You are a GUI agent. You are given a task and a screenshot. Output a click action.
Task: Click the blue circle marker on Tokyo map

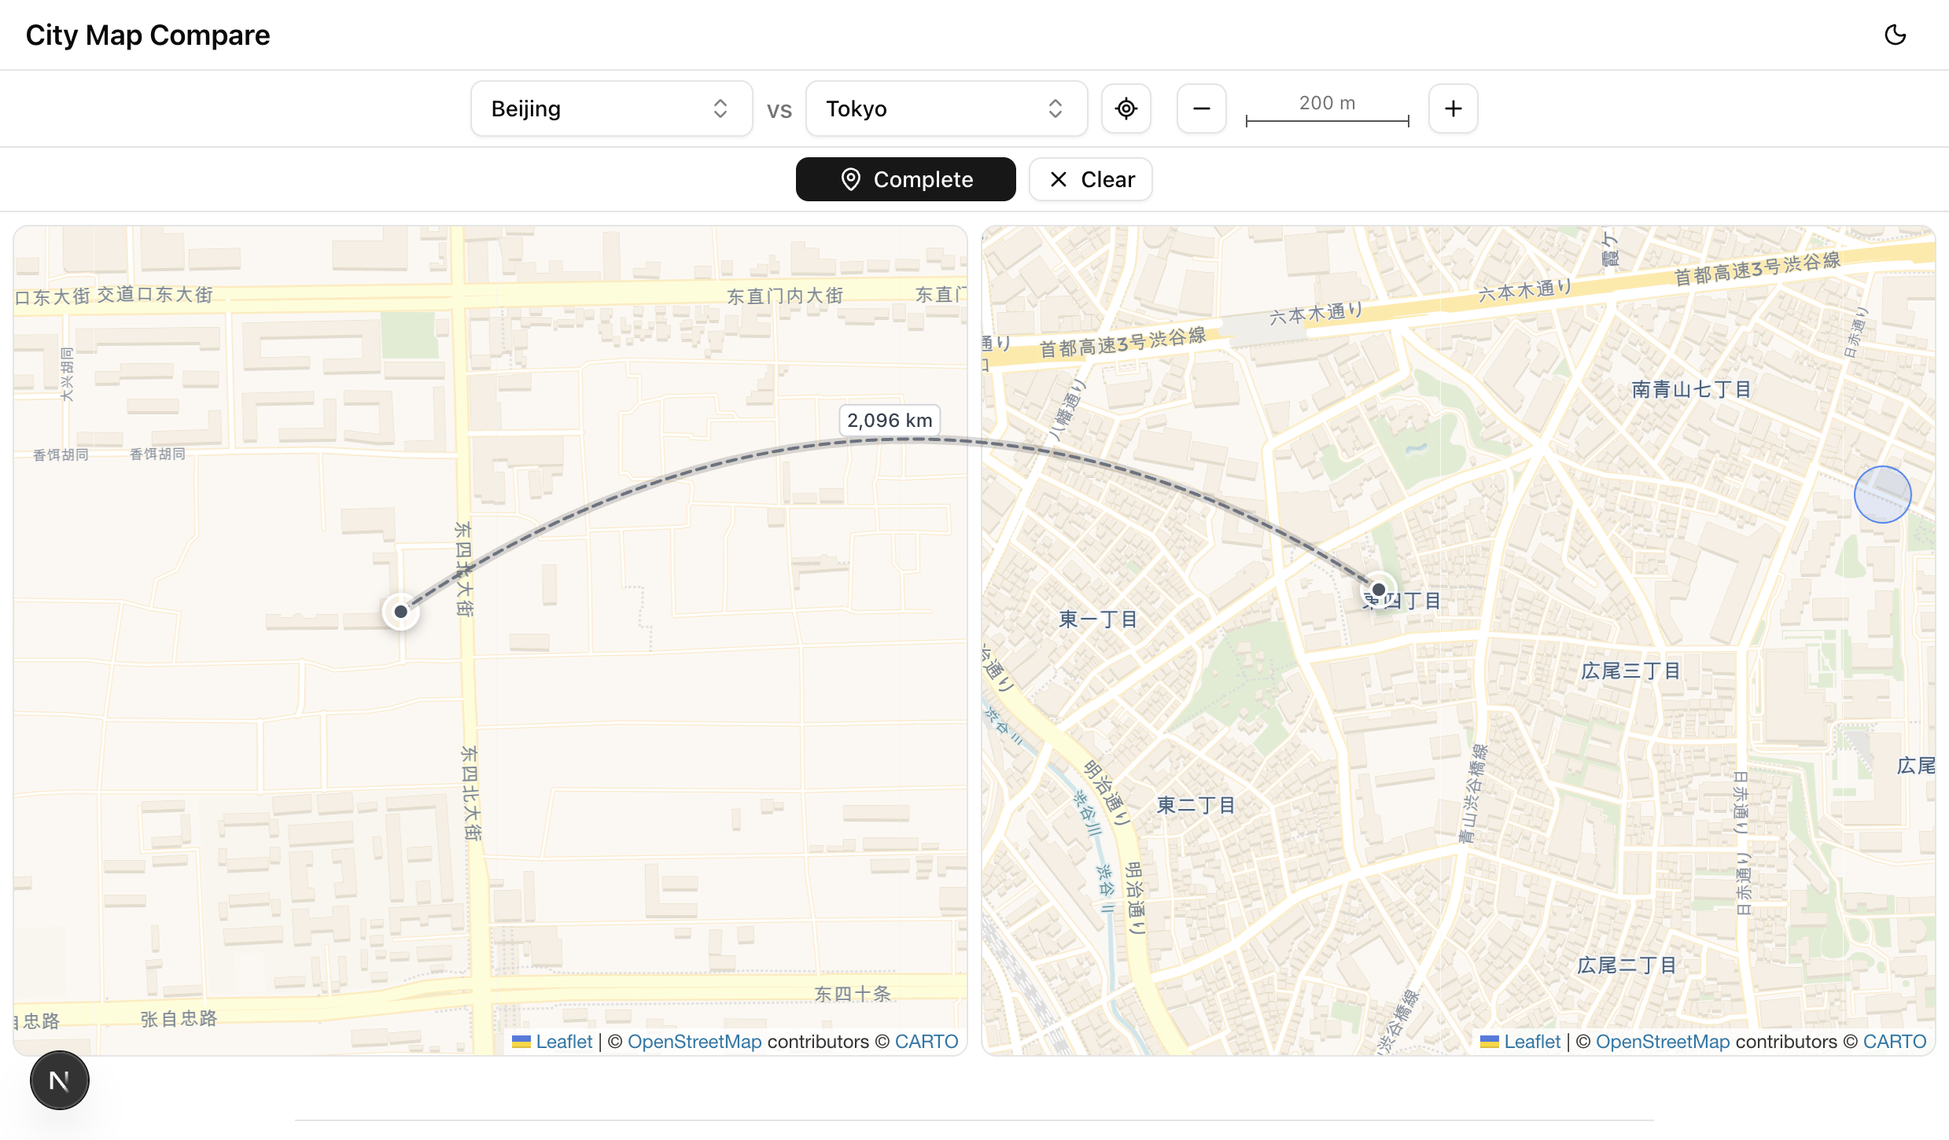1882,495
